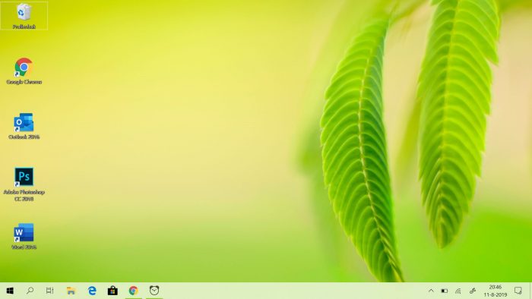
Task: Open the clock and date flyout
Action: pyautogui.click(x=496, y=291)
